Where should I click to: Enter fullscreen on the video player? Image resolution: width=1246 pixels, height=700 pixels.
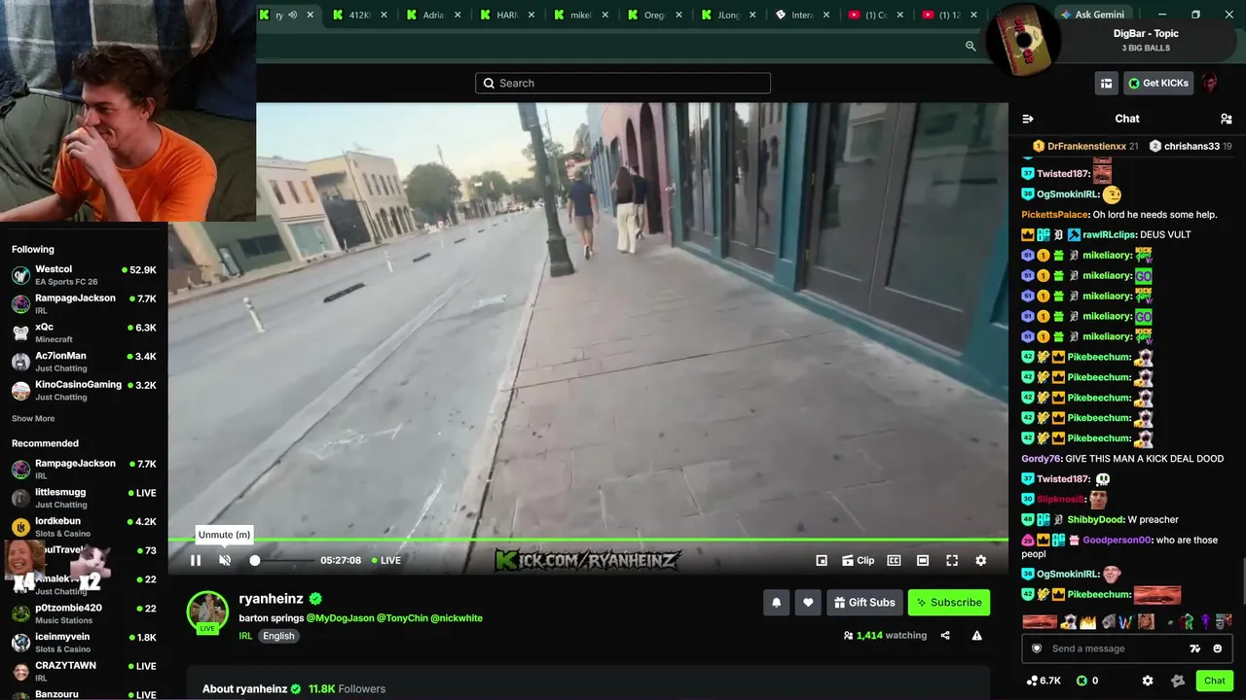(x=952, y=560)
